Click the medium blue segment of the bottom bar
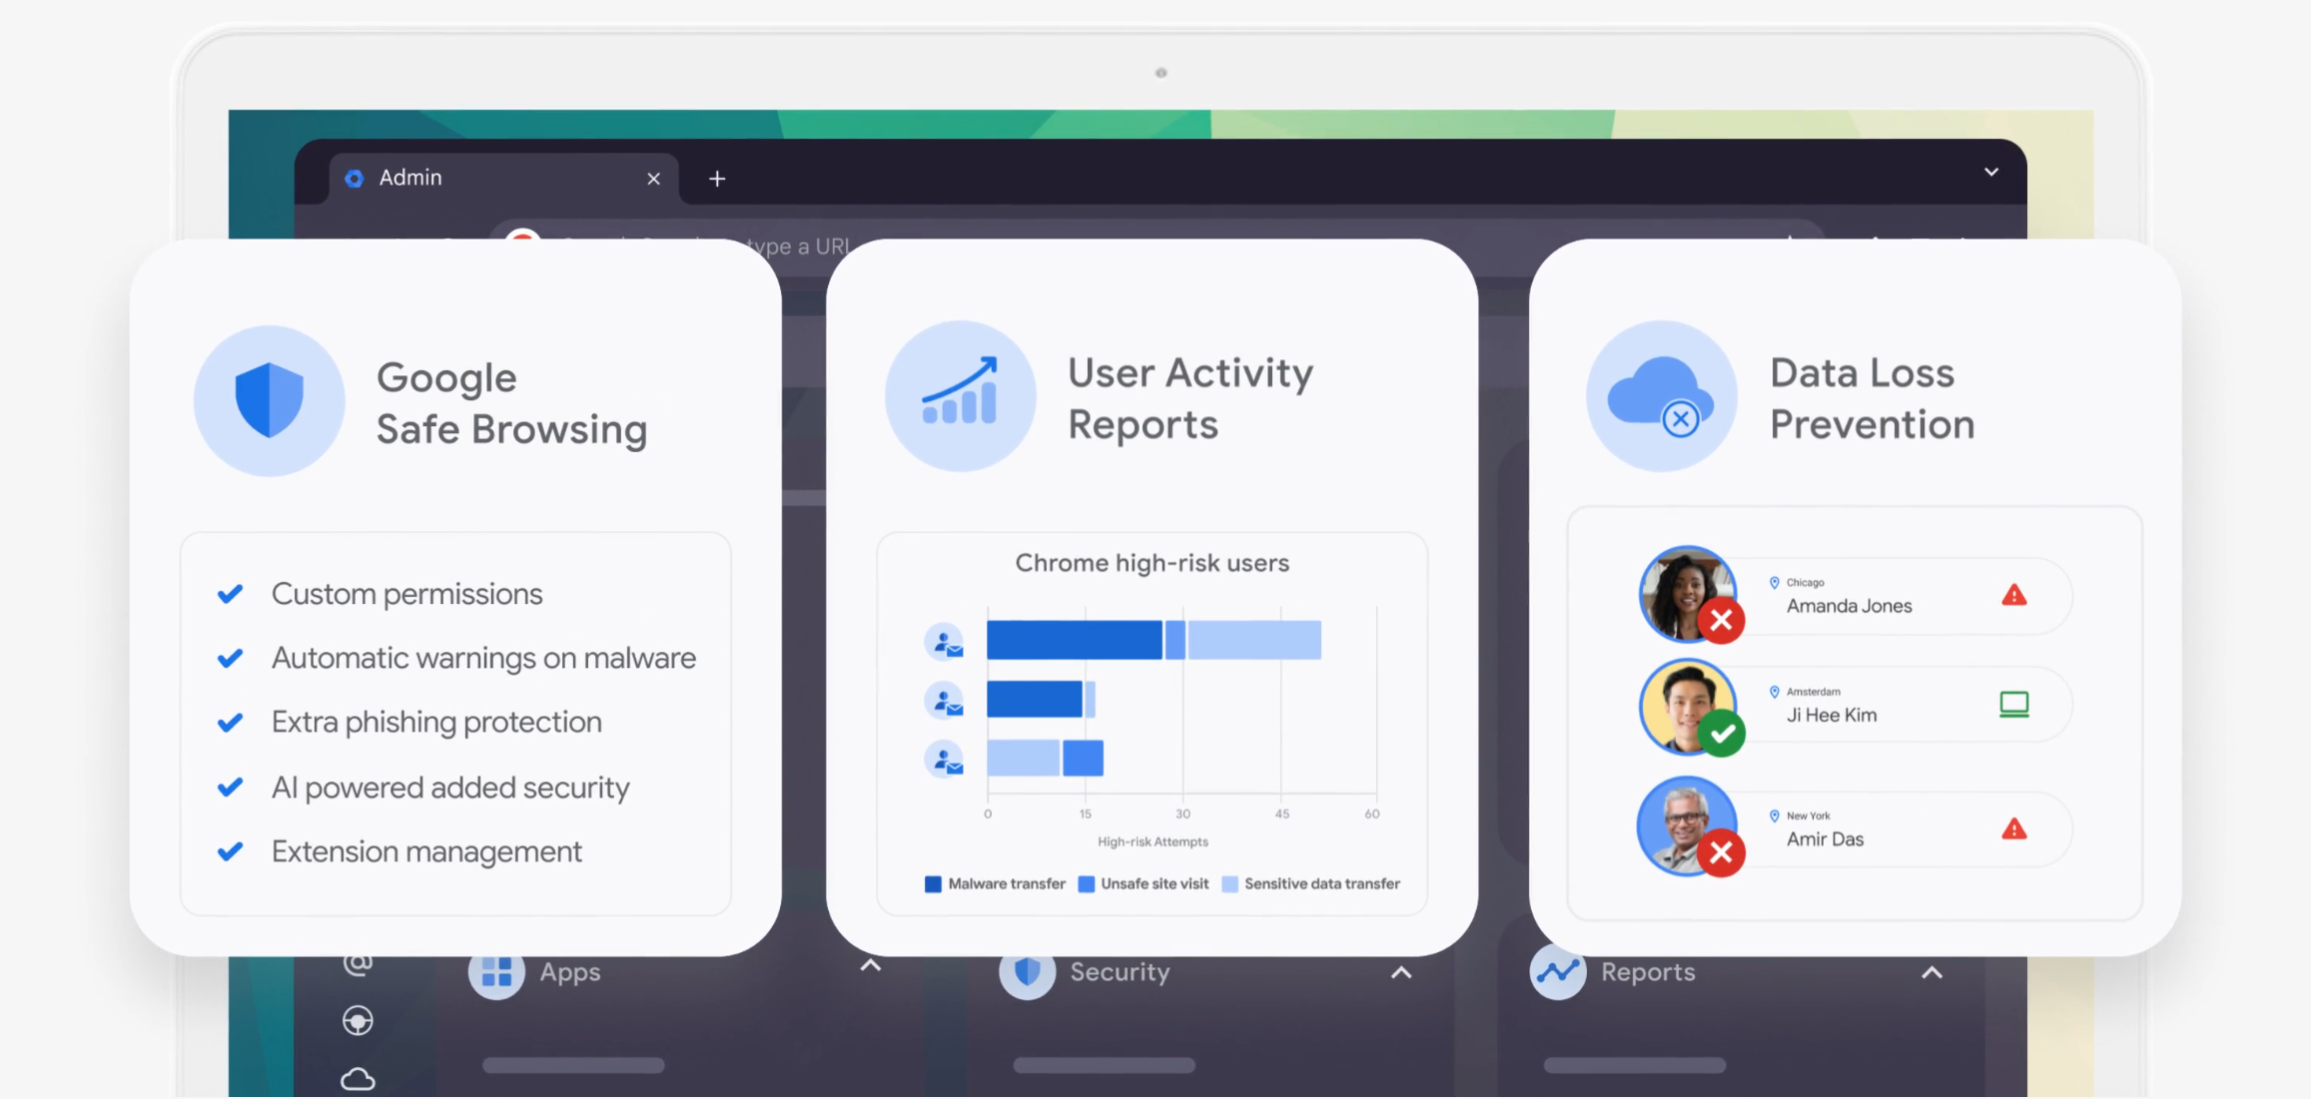 pyautogui.click(x=1084, y=759)
